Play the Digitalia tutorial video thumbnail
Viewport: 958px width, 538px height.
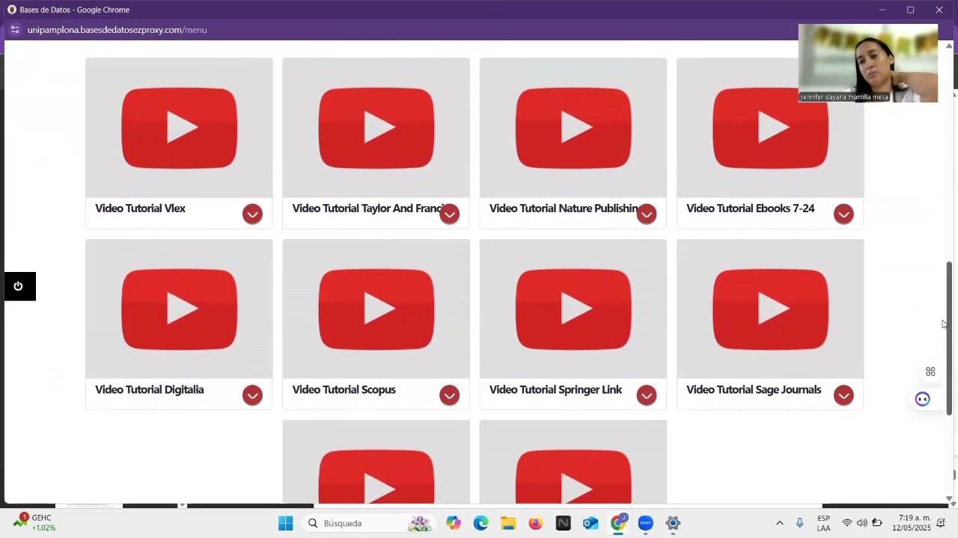179,309
